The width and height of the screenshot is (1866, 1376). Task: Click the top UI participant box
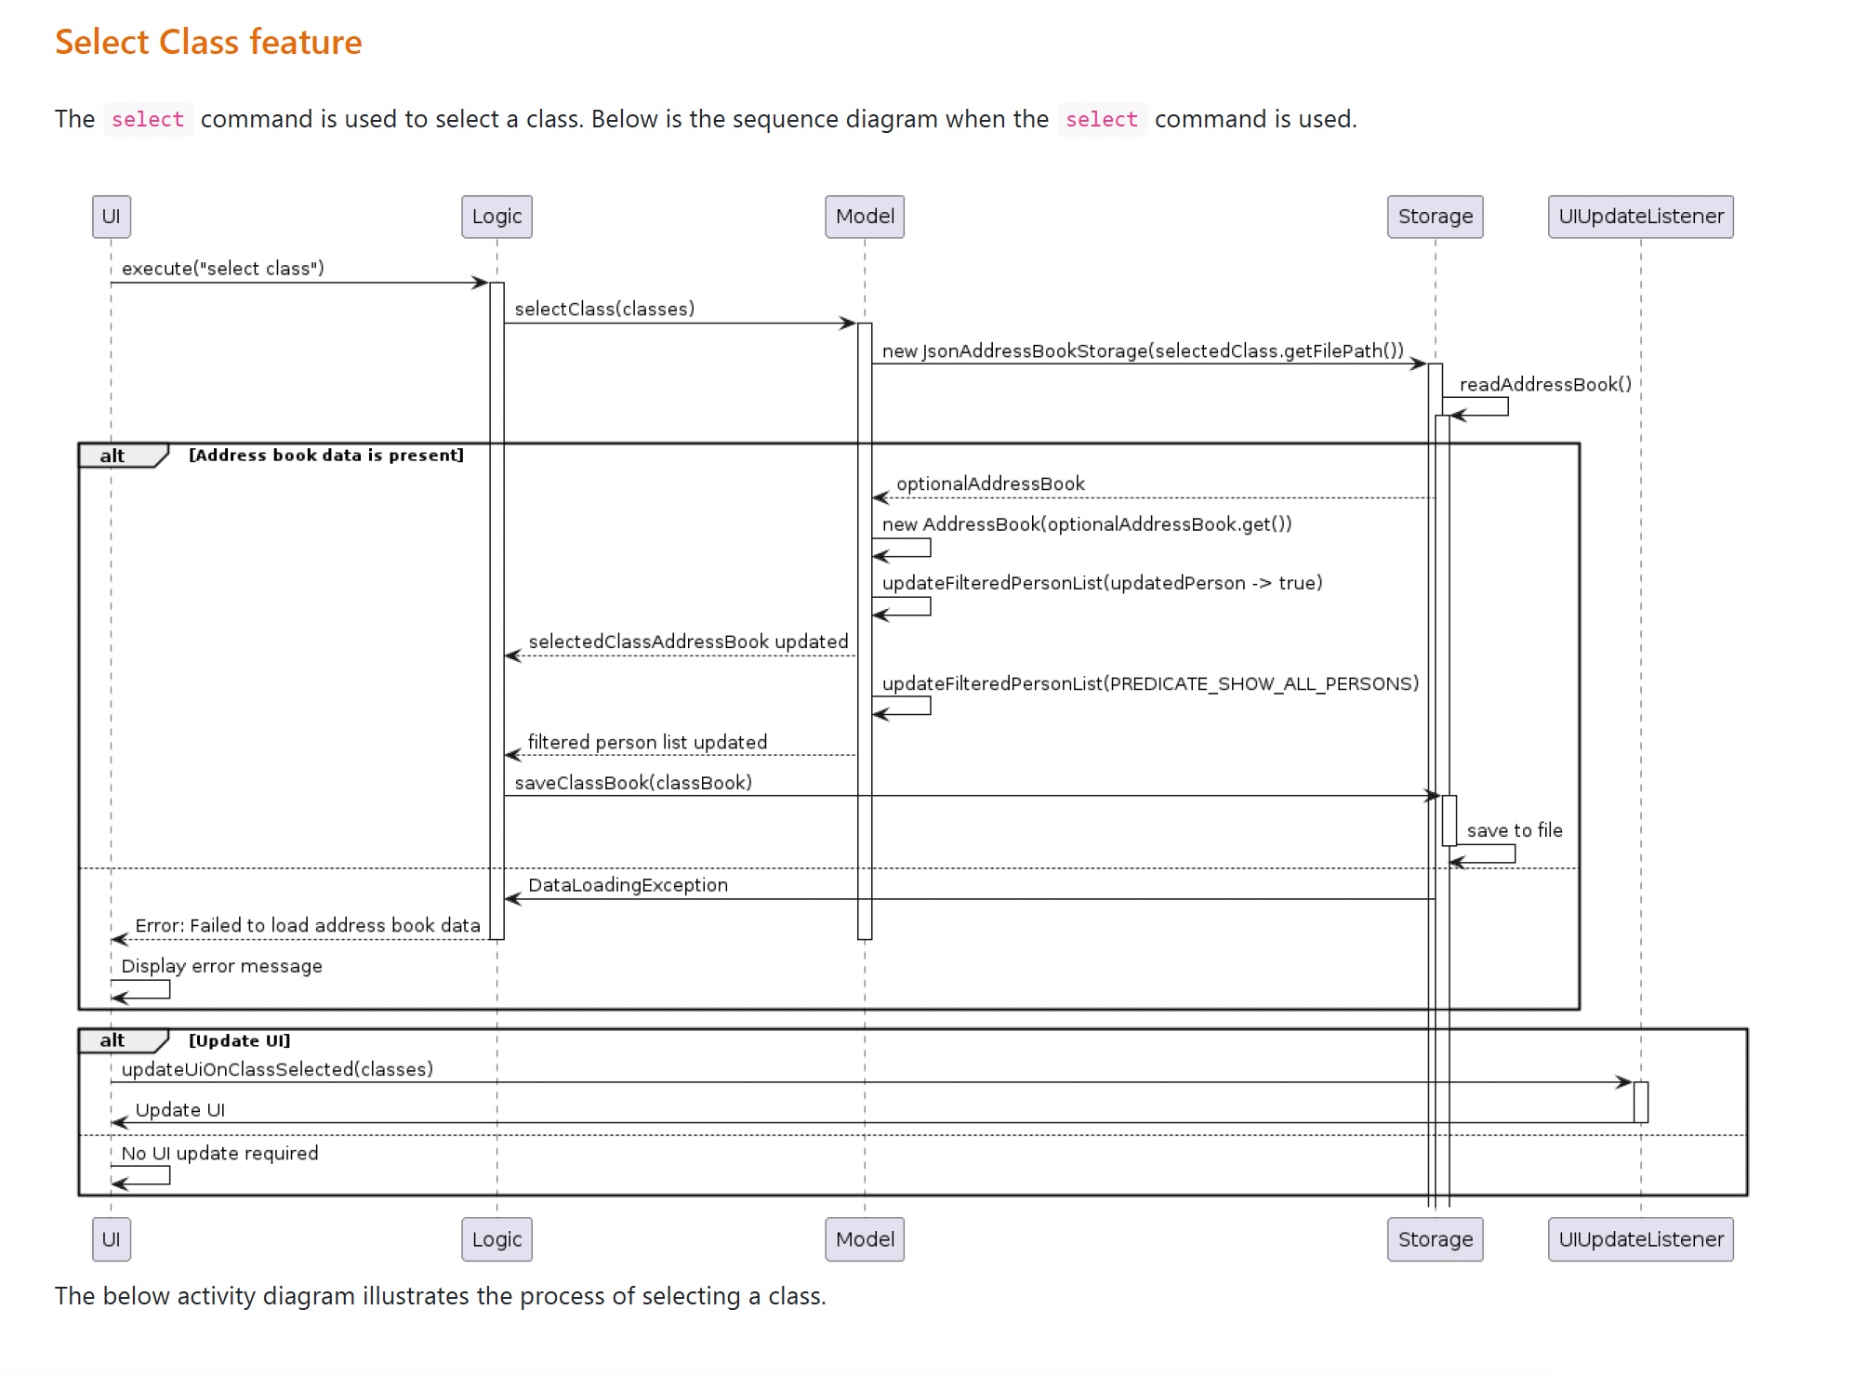(112, 217)
